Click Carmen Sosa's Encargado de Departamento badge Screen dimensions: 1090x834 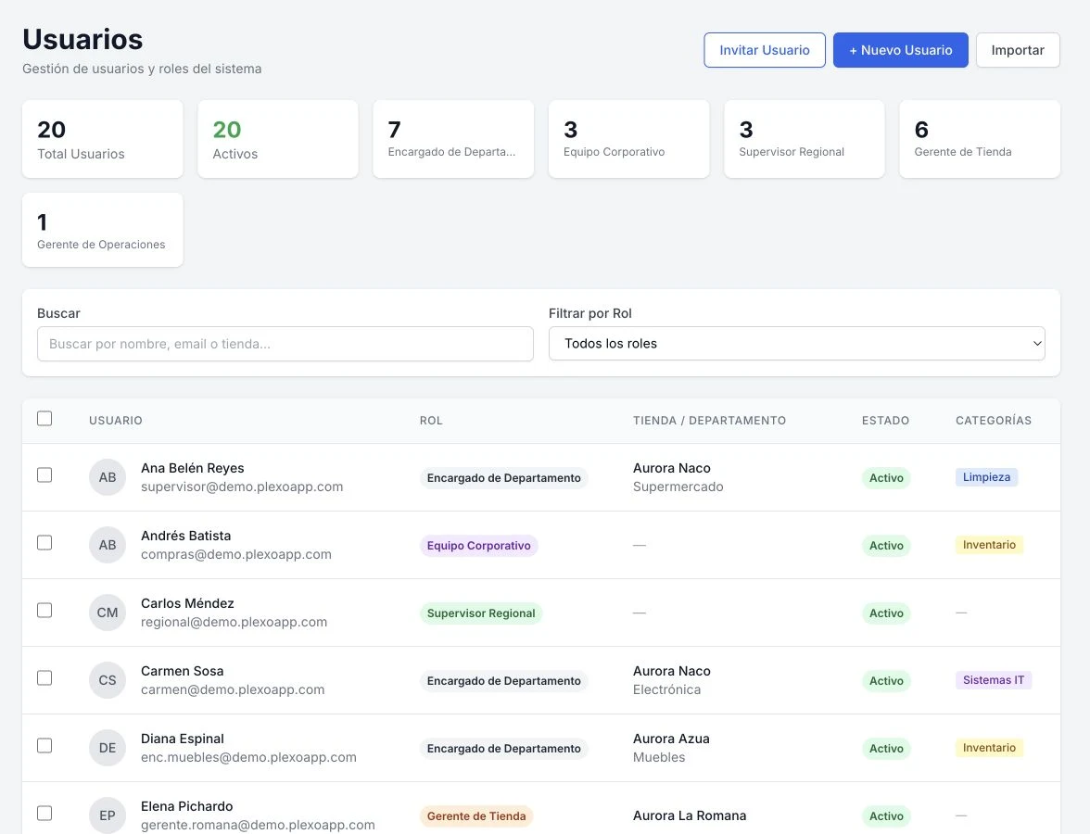[504, 681]
